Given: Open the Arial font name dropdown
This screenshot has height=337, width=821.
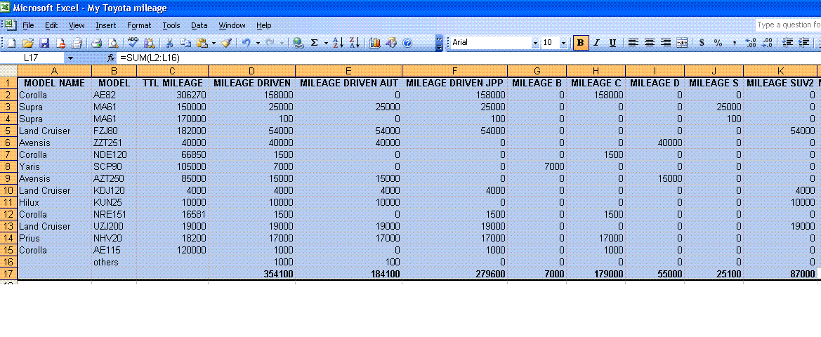Looking at the screenshot, I should [x=535, y=43].
